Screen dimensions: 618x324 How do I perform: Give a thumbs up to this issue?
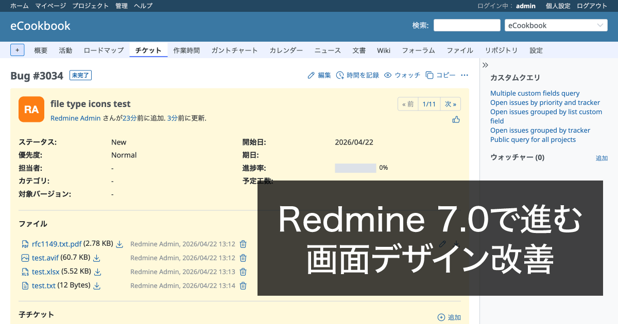pyautogui.click(x=456, y=118)
